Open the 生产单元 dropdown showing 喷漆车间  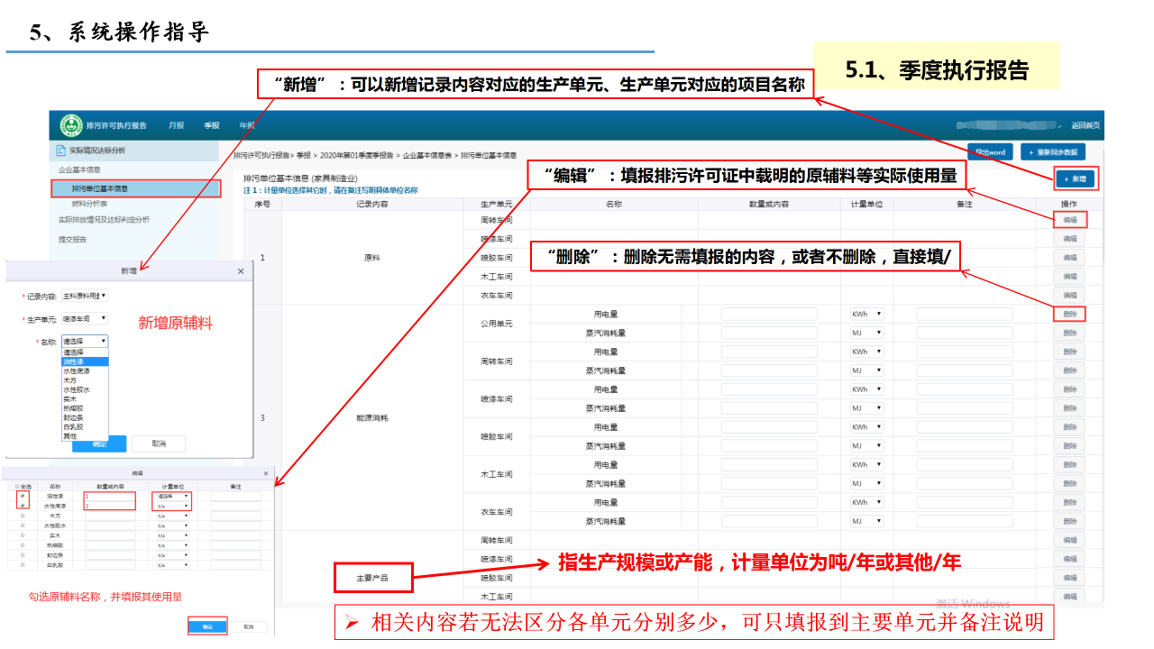tap(85, 318)
